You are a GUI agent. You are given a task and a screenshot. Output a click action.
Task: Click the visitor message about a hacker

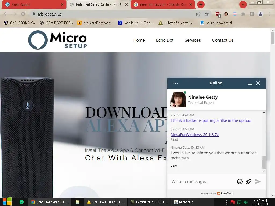coord(211,120)
